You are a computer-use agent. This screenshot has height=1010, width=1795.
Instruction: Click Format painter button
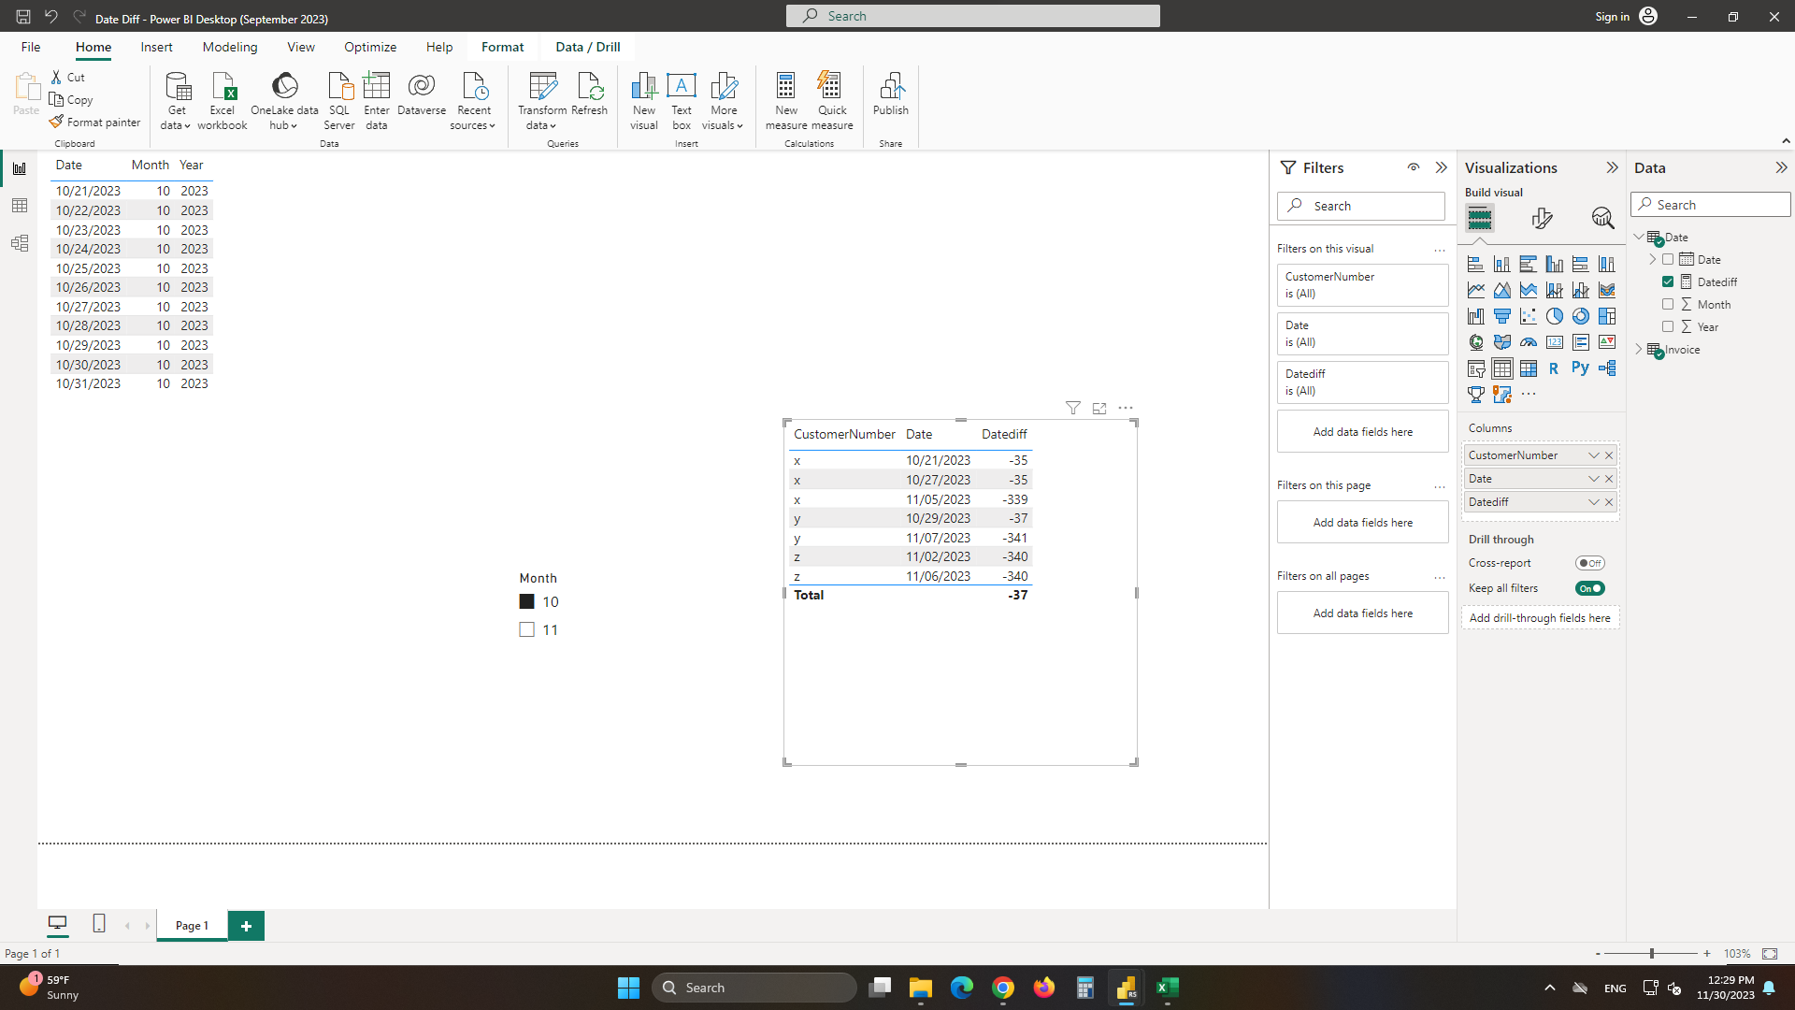[x=95, y=123]
